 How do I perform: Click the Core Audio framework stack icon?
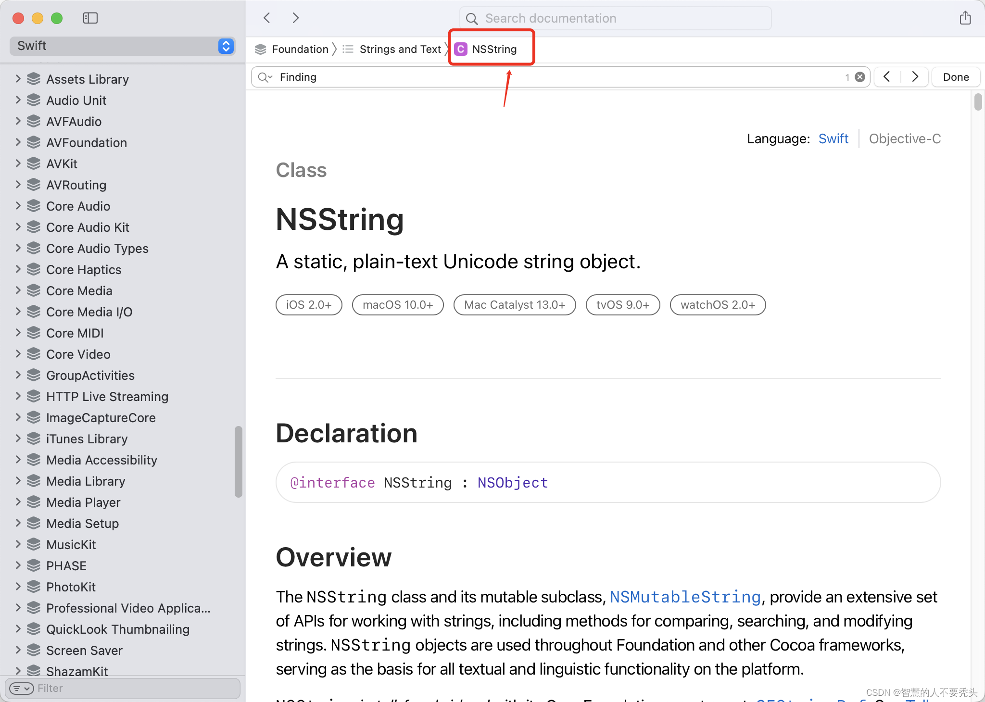tap(33, 206)
